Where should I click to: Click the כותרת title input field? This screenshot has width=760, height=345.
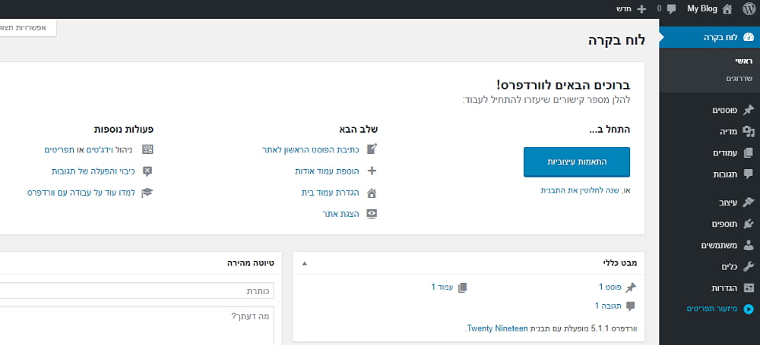tap(137, 291)
